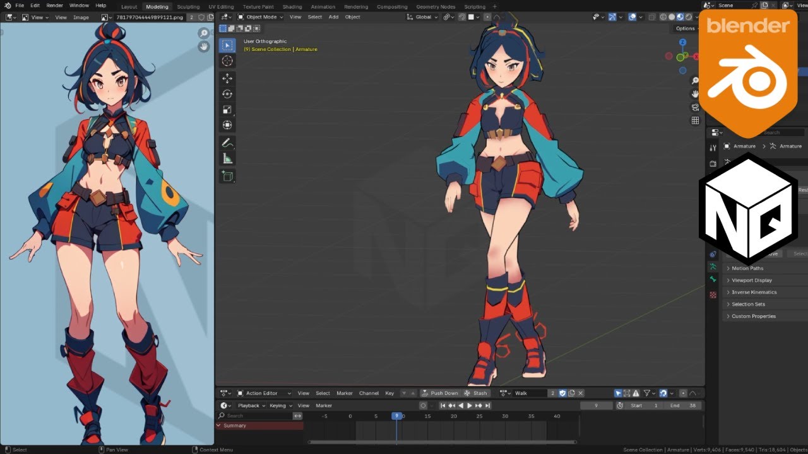
Task: Select the Cursor tool in viewport toolbar
Action: click(227, 61)
